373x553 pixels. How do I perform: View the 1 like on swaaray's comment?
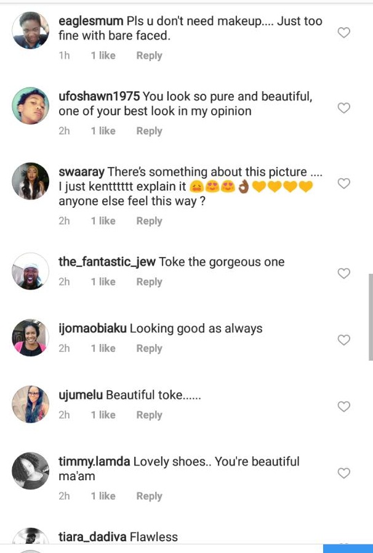(103, 221)
